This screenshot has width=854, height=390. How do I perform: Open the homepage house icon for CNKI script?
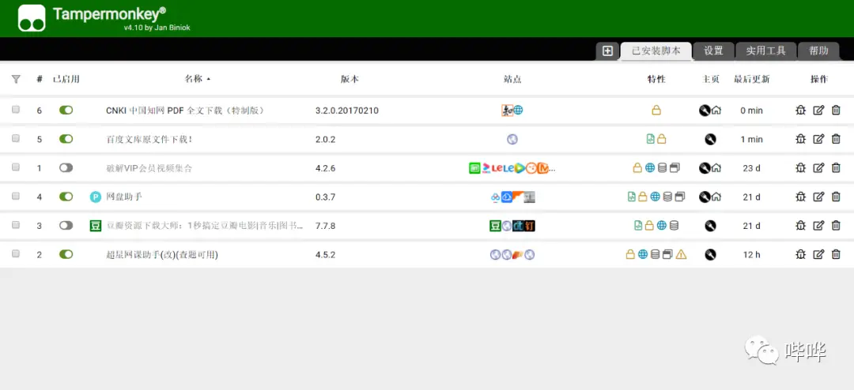pyautogui.click(x=716, y=111)
